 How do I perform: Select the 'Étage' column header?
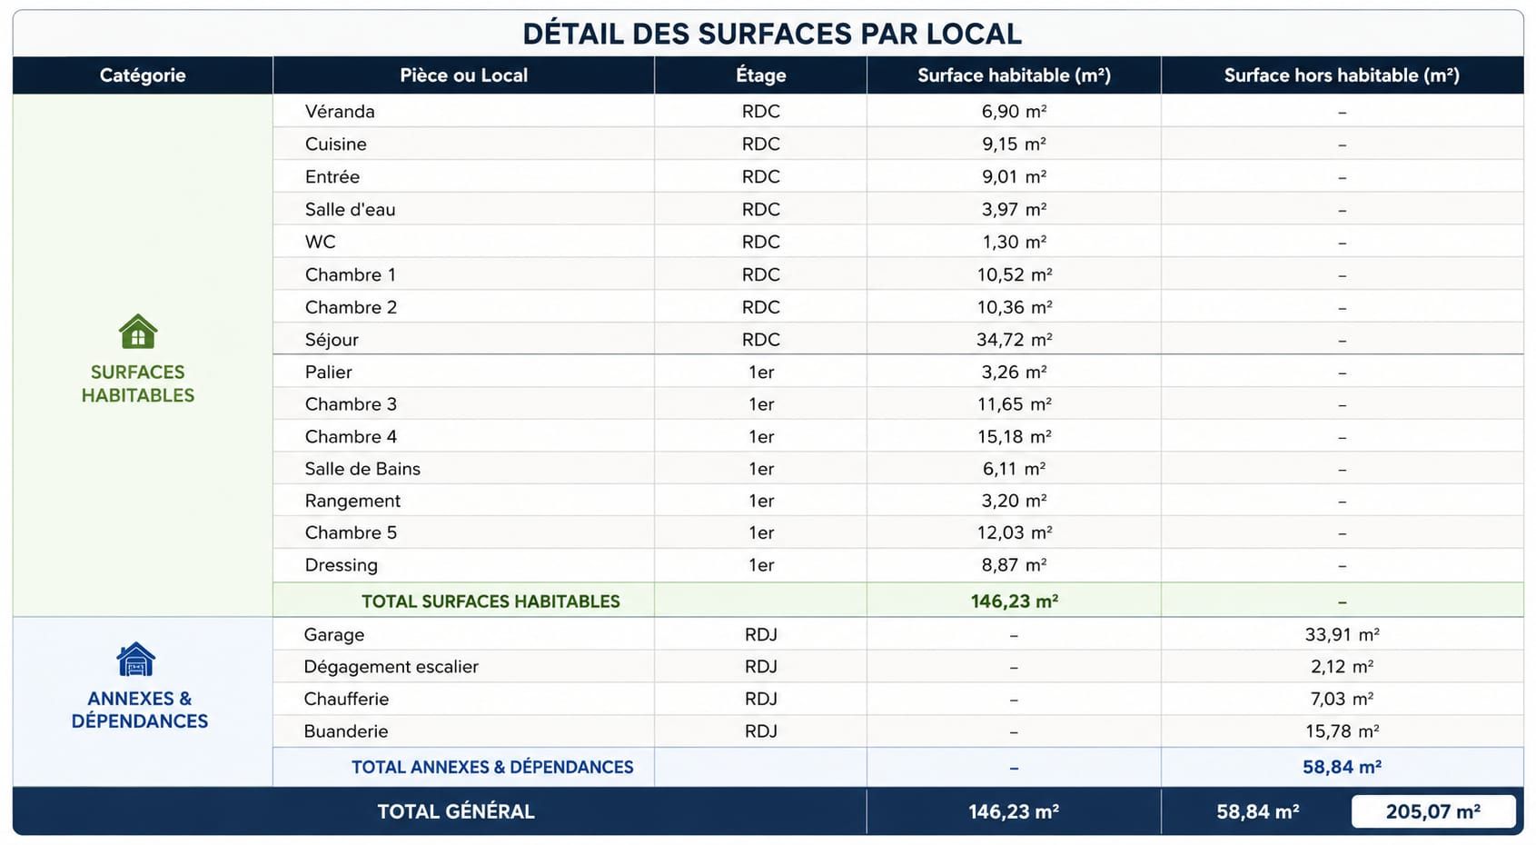761,75
